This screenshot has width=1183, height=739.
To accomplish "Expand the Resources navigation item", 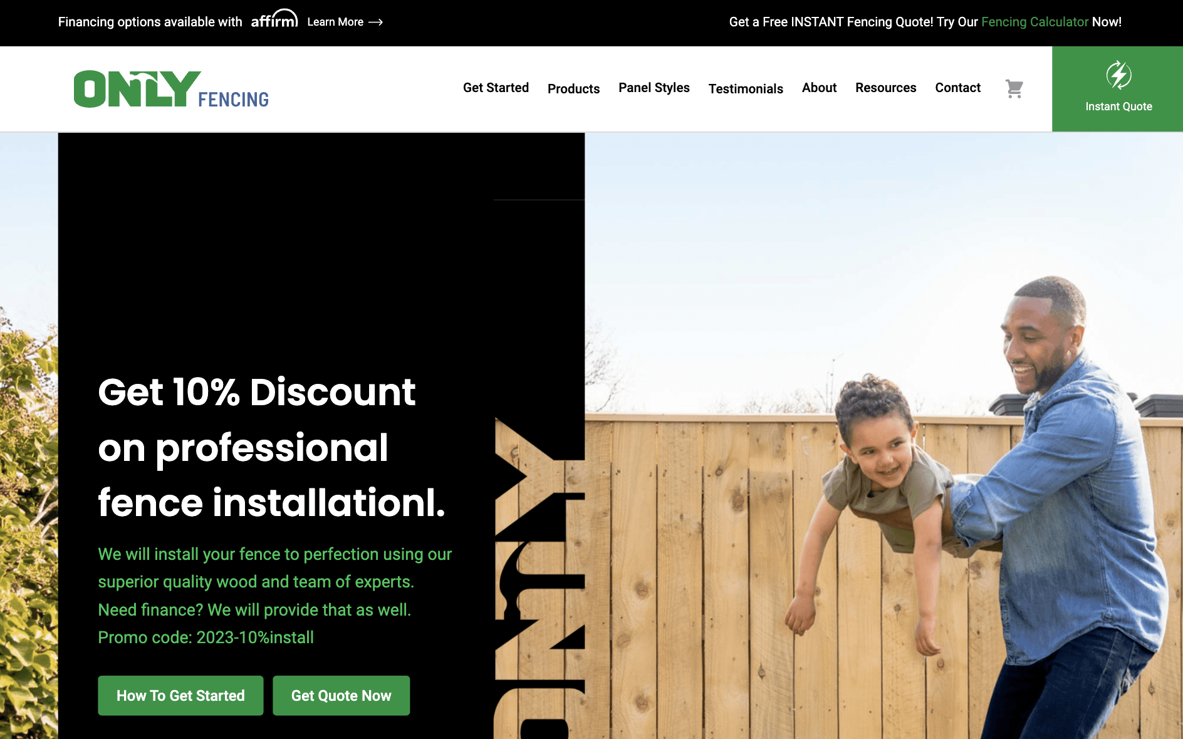I will click(x=885, y=88).
